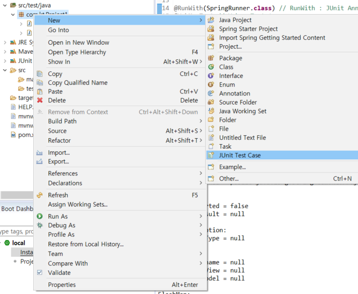The width and height of the screenshot is (358, 294).
Task: Click the Task icon
Action: (211, 146)
